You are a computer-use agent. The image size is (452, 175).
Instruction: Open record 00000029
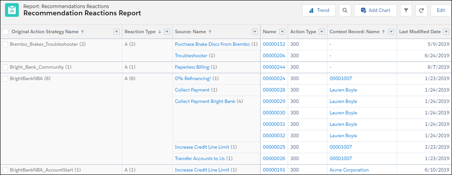tap(274, 101)
